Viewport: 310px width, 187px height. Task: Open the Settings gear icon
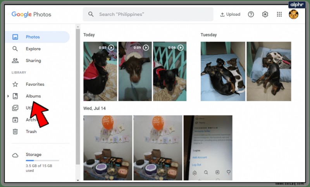click(x=265, y=14)
